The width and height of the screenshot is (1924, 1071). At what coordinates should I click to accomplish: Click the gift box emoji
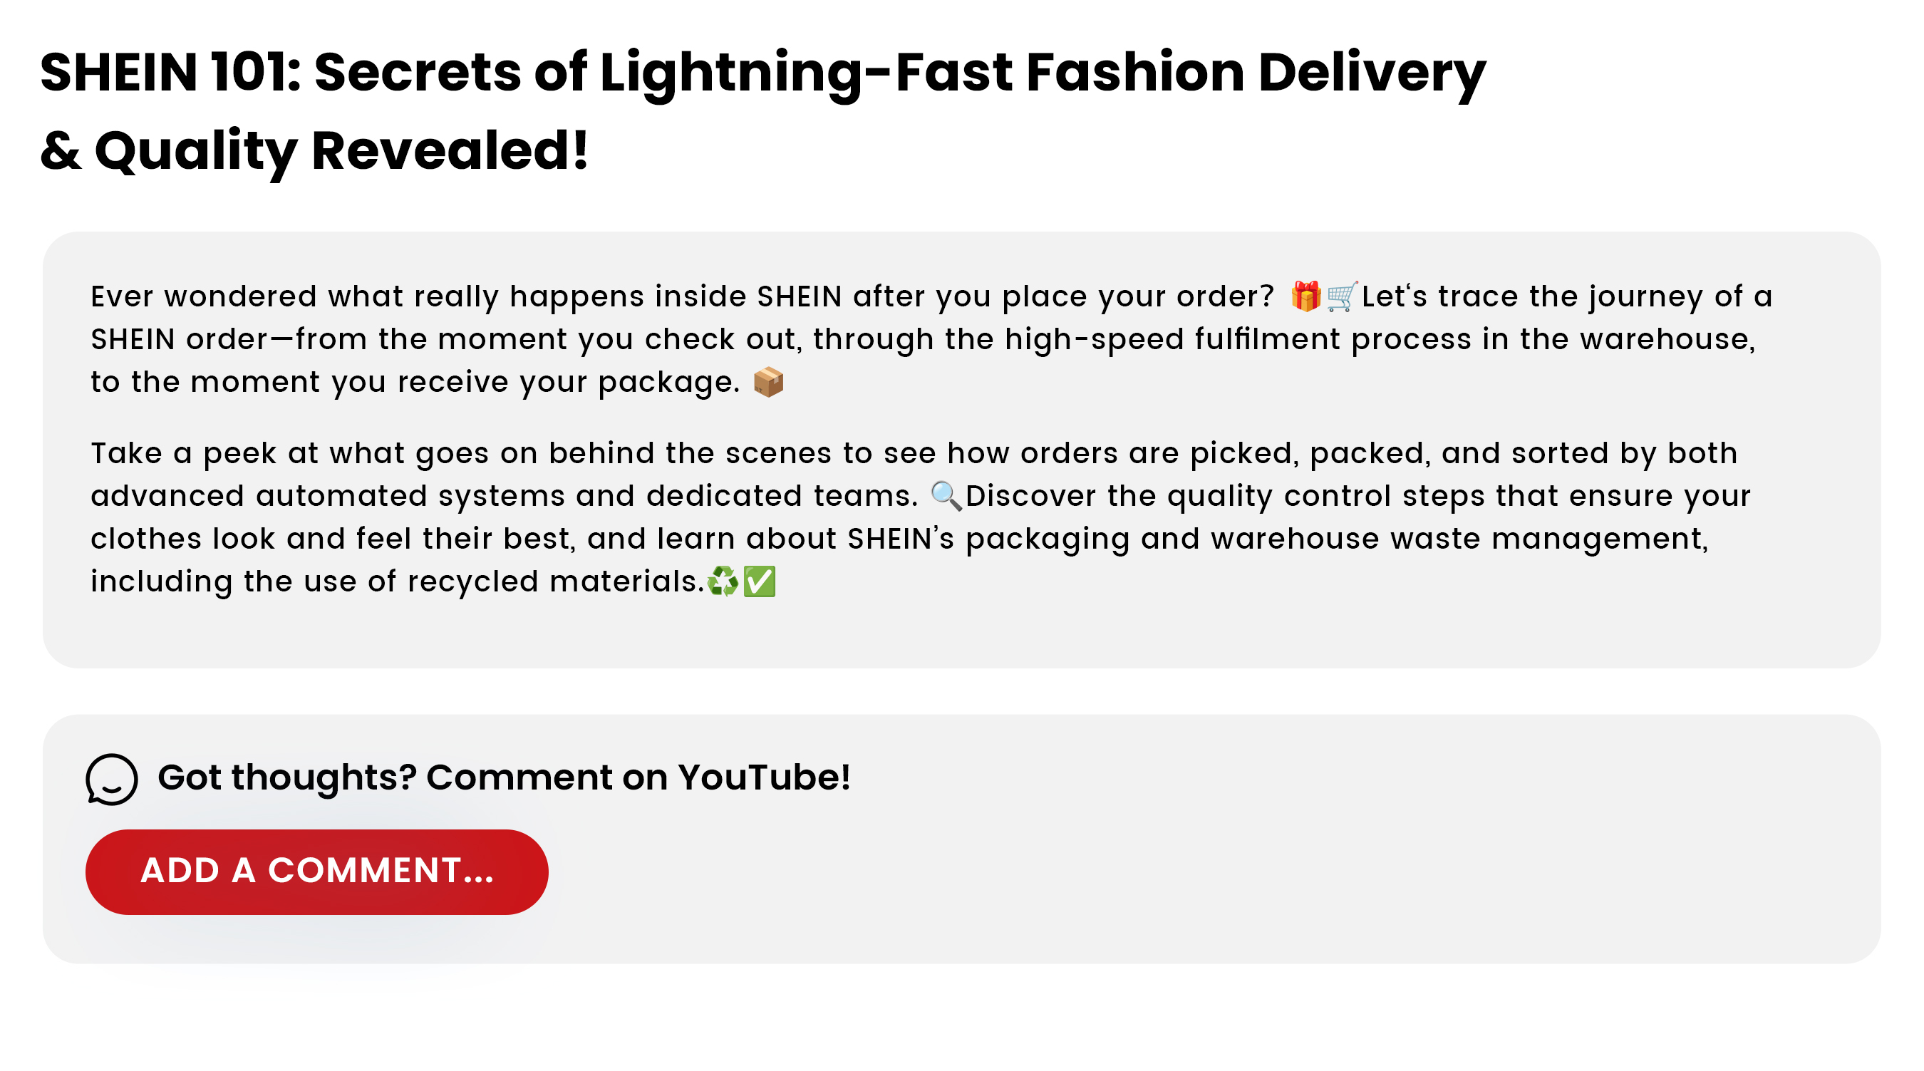point(1305,296)
